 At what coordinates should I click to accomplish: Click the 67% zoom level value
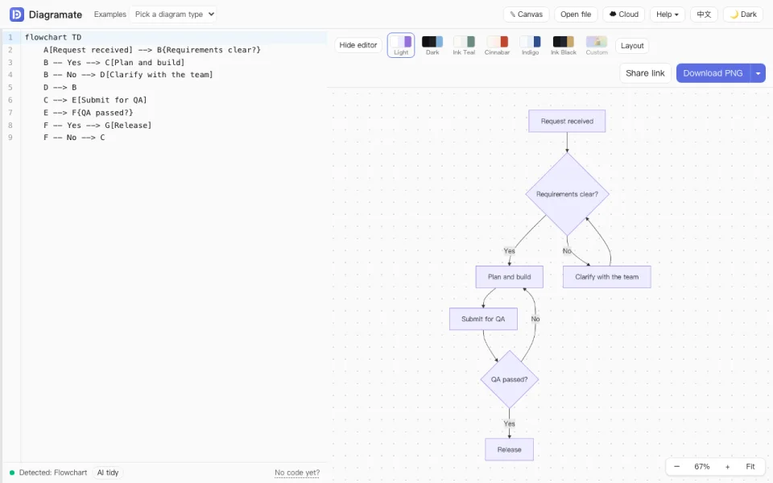pyautogui.click(x=701, y=466)
